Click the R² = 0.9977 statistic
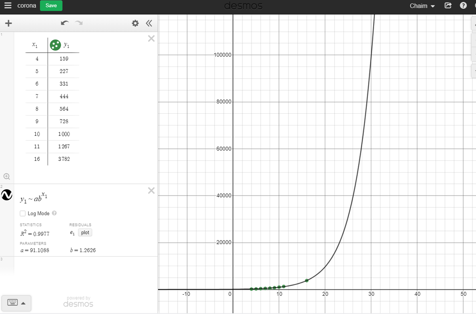Viewport: 476px width, 314px height. pyautogui.click(x=35, y=234)
